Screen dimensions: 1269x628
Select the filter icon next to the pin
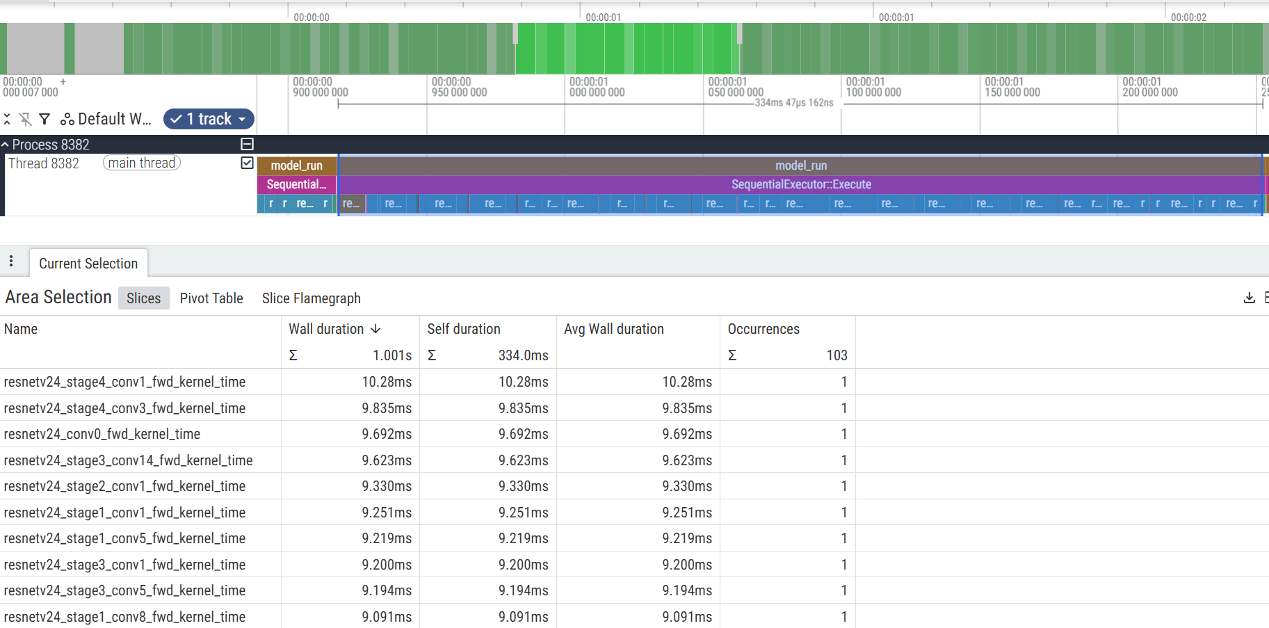point(45,119)
